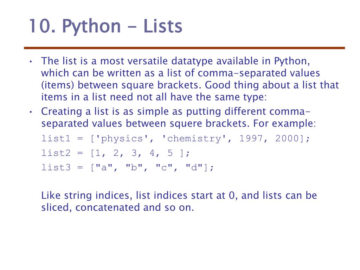
Task: Click the number 1997 in the code
Action: (x=251, y=139)
